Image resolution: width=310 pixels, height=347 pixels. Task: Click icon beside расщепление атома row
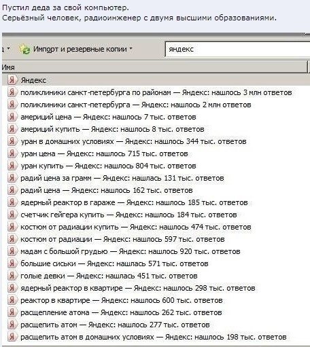tap(12, 312)
